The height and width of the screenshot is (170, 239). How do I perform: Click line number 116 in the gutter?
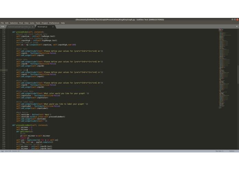pos(4,32)
